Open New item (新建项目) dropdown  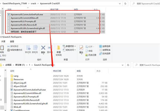point(69,46)
